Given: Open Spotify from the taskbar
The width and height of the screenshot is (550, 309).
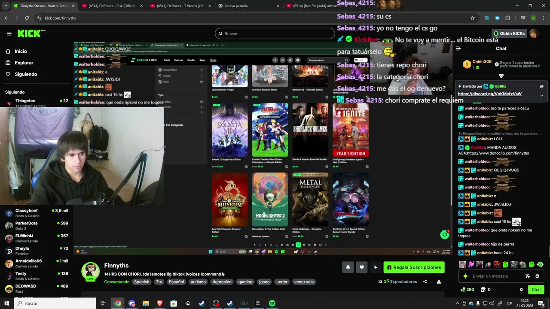Looking at the screenshot, I should (x=272, y=303).
